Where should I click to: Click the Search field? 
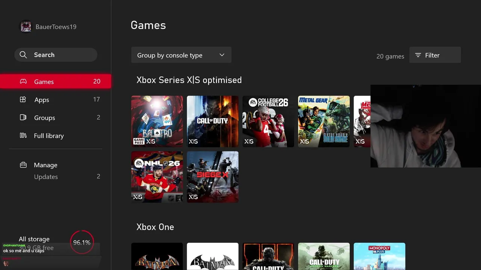click(56, 55)
